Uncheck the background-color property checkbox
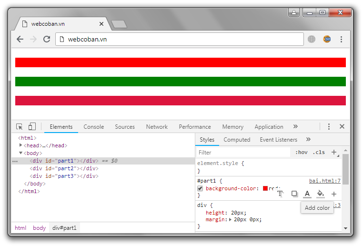 pos(200,189)
